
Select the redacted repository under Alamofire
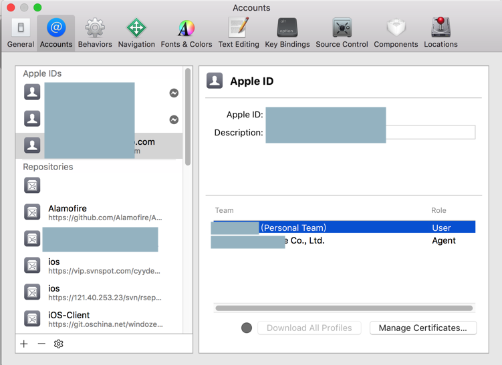(99, 239)
